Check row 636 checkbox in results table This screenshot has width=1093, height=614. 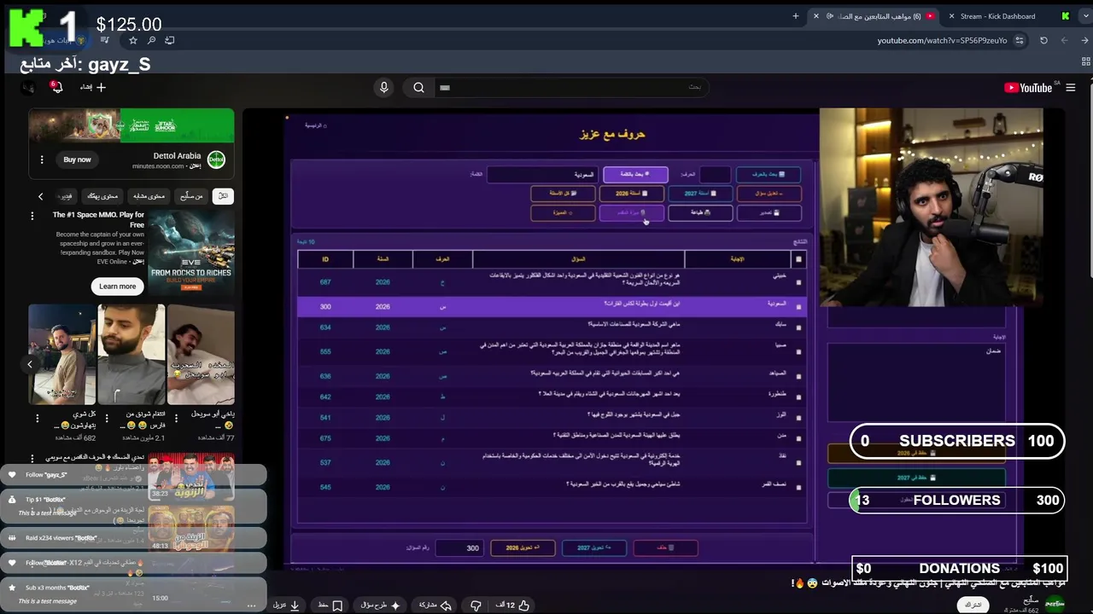point(798,376)
